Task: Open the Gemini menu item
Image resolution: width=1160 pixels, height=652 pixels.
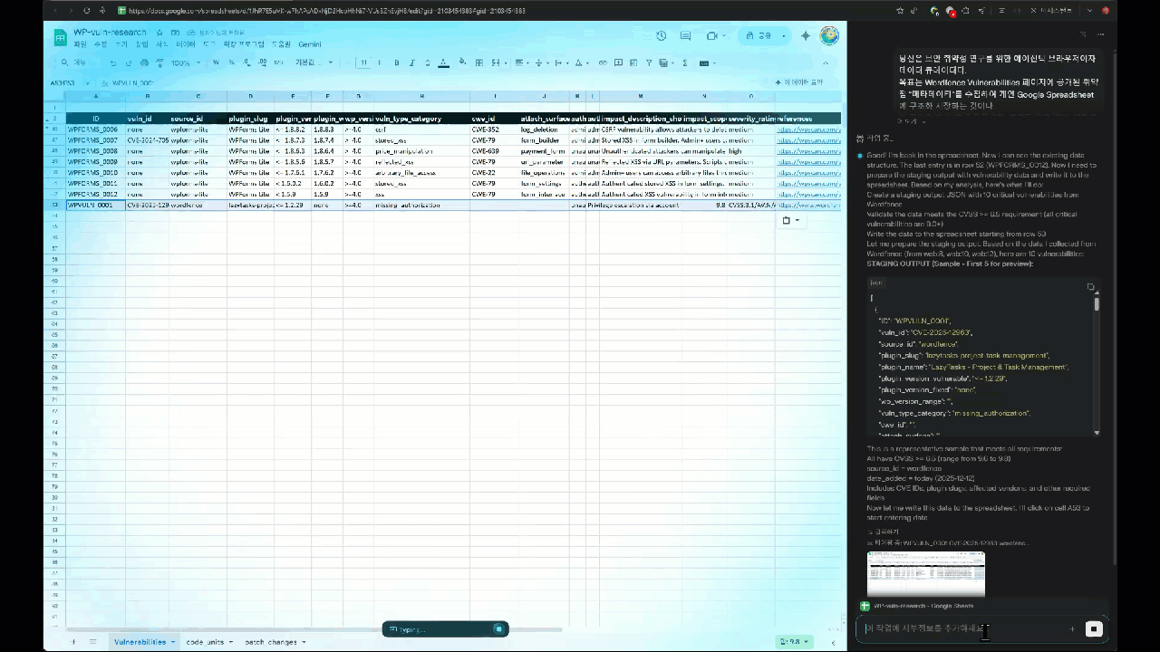Action: pyautogui.click(x=310, y=43)
